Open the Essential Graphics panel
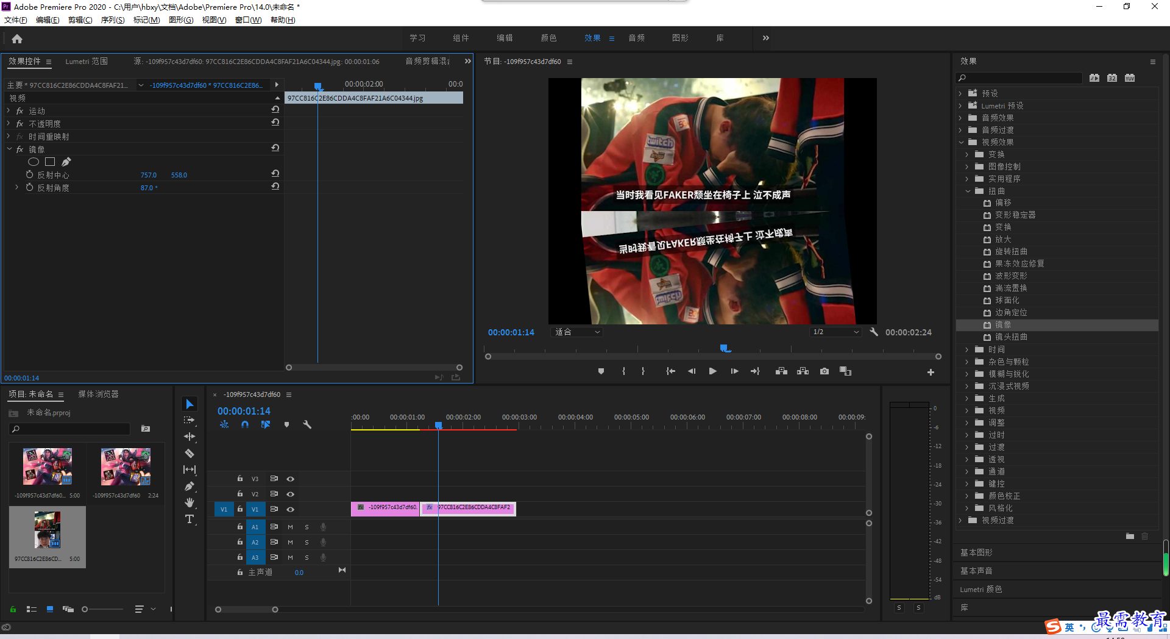Viewport: 1170px width, 639px height. 976,552
